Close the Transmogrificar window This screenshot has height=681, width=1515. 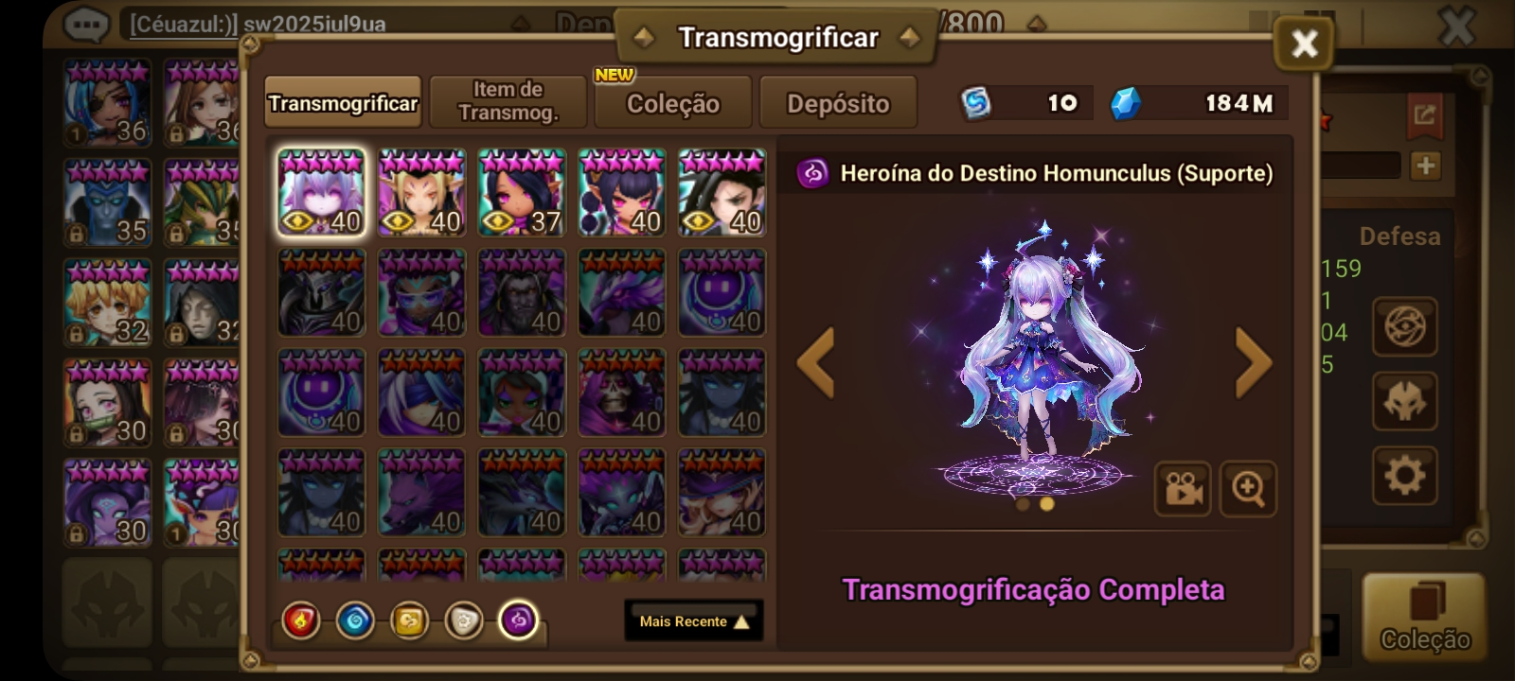(1304, 44)
